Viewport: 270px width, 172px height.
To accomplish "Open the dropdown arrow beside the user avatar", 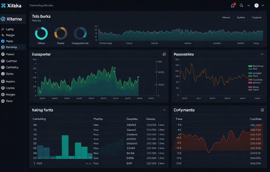I will [x=263, y=5].
